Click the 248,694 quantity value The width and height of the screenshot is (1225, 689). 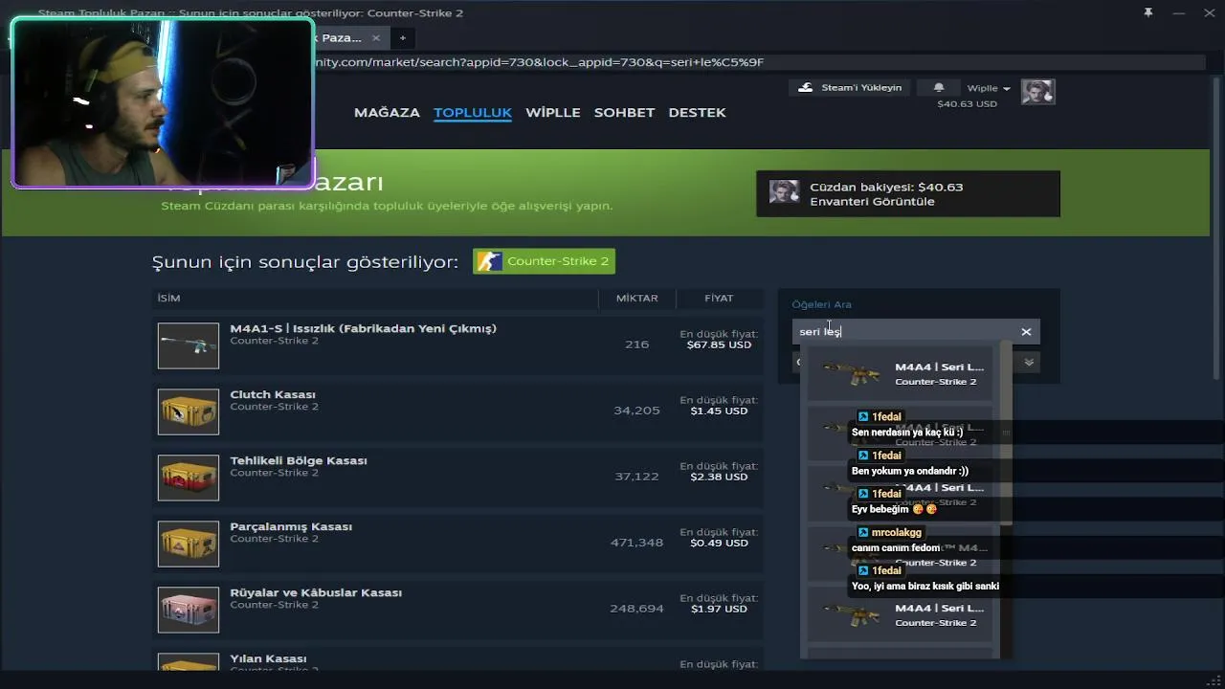pyautogui.click(x=636, y=609)
